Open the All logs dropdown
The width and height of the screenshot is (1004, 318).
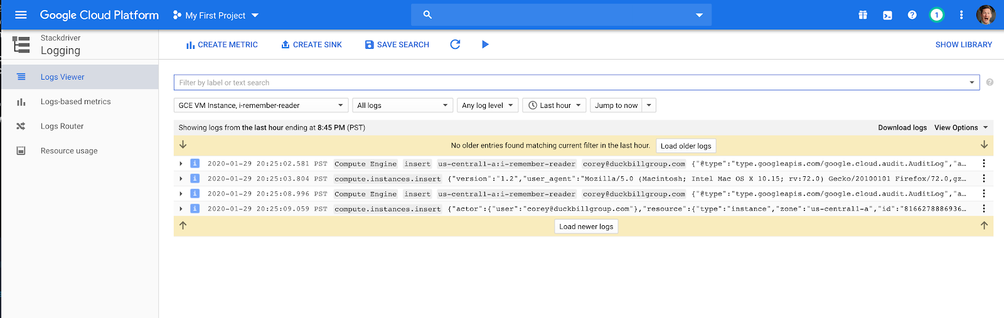(402, 105)
